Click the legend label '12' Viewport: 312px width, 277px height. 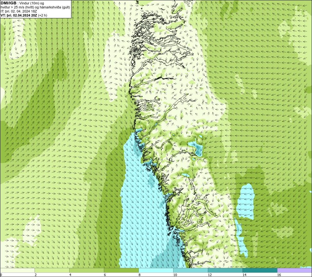pos(210,275)
